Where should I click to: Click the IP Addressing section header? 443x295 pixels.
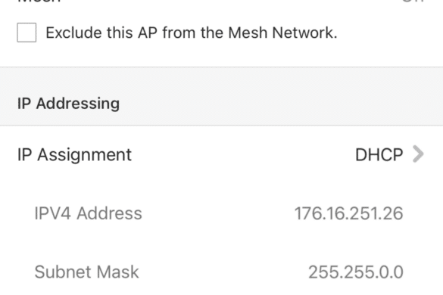[68, 103]
